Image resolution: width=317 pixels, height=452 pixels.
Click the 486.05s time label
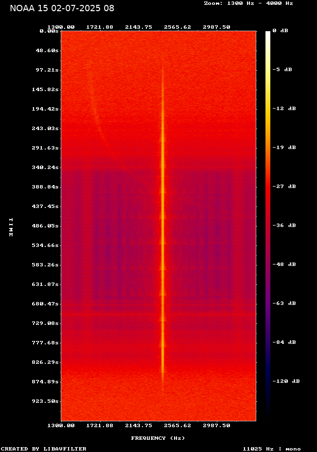coord(45,226)
